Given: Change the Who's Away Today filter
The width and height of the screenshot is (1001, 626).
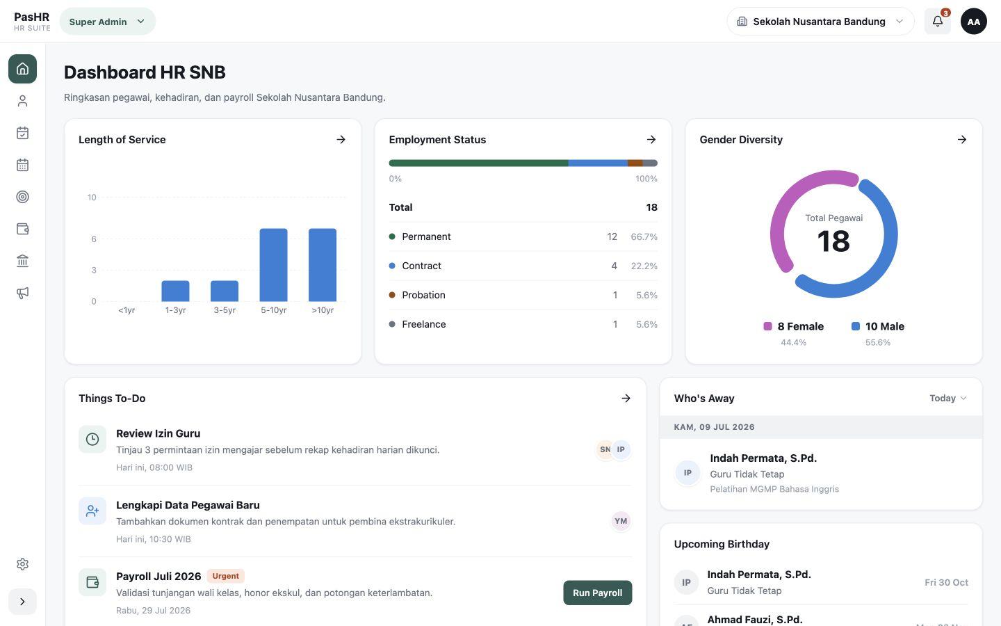Looking at the screenshot, I should [x=948, y=398].
